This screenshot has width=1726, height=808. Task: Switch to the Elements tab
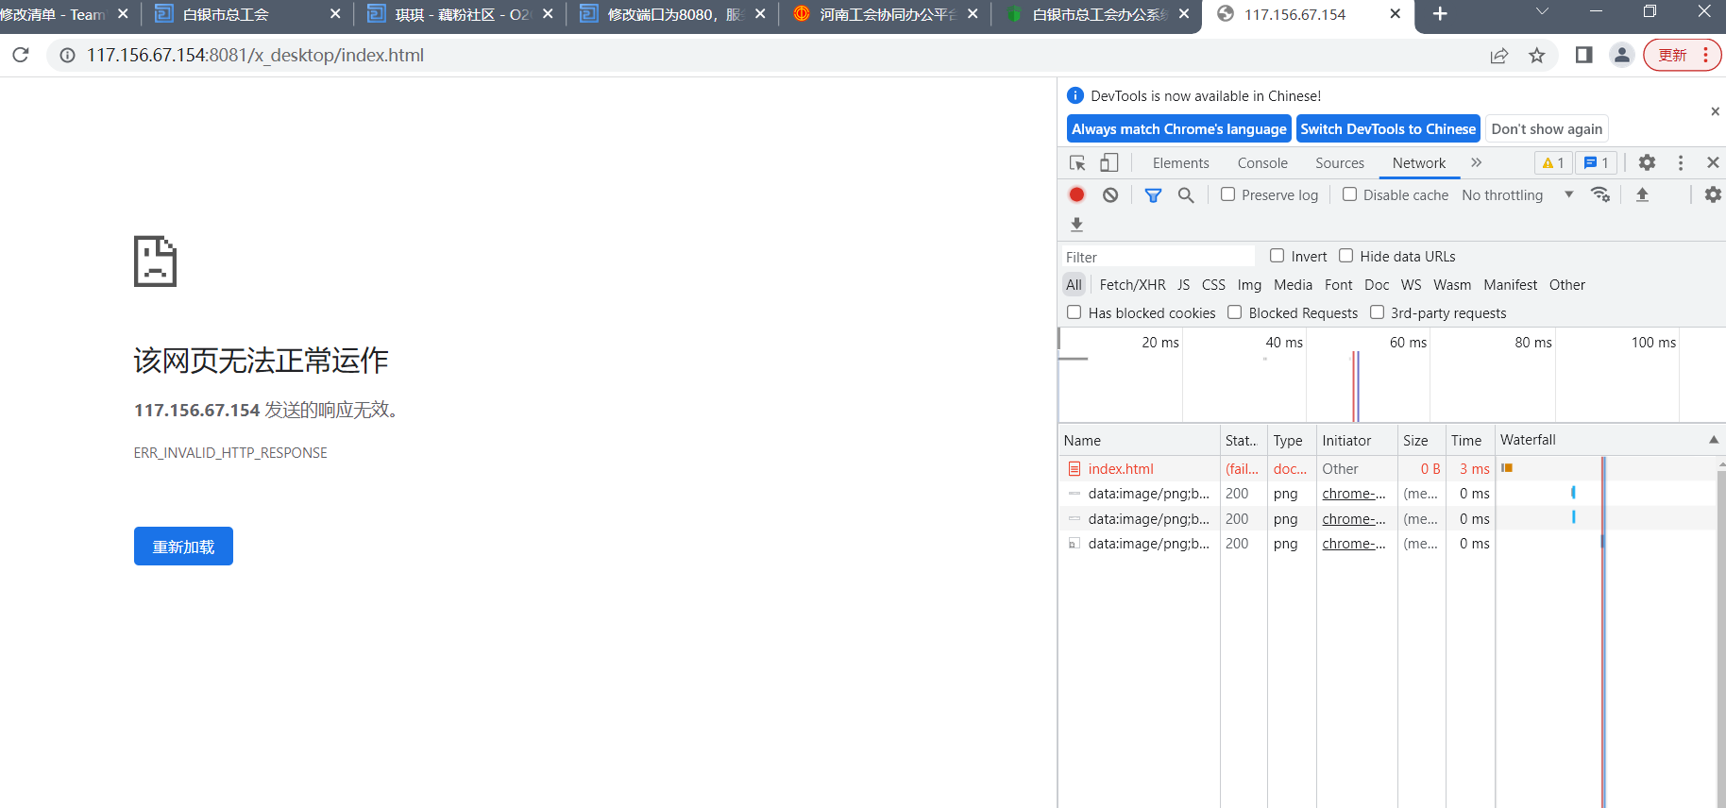coord(1180,163)
